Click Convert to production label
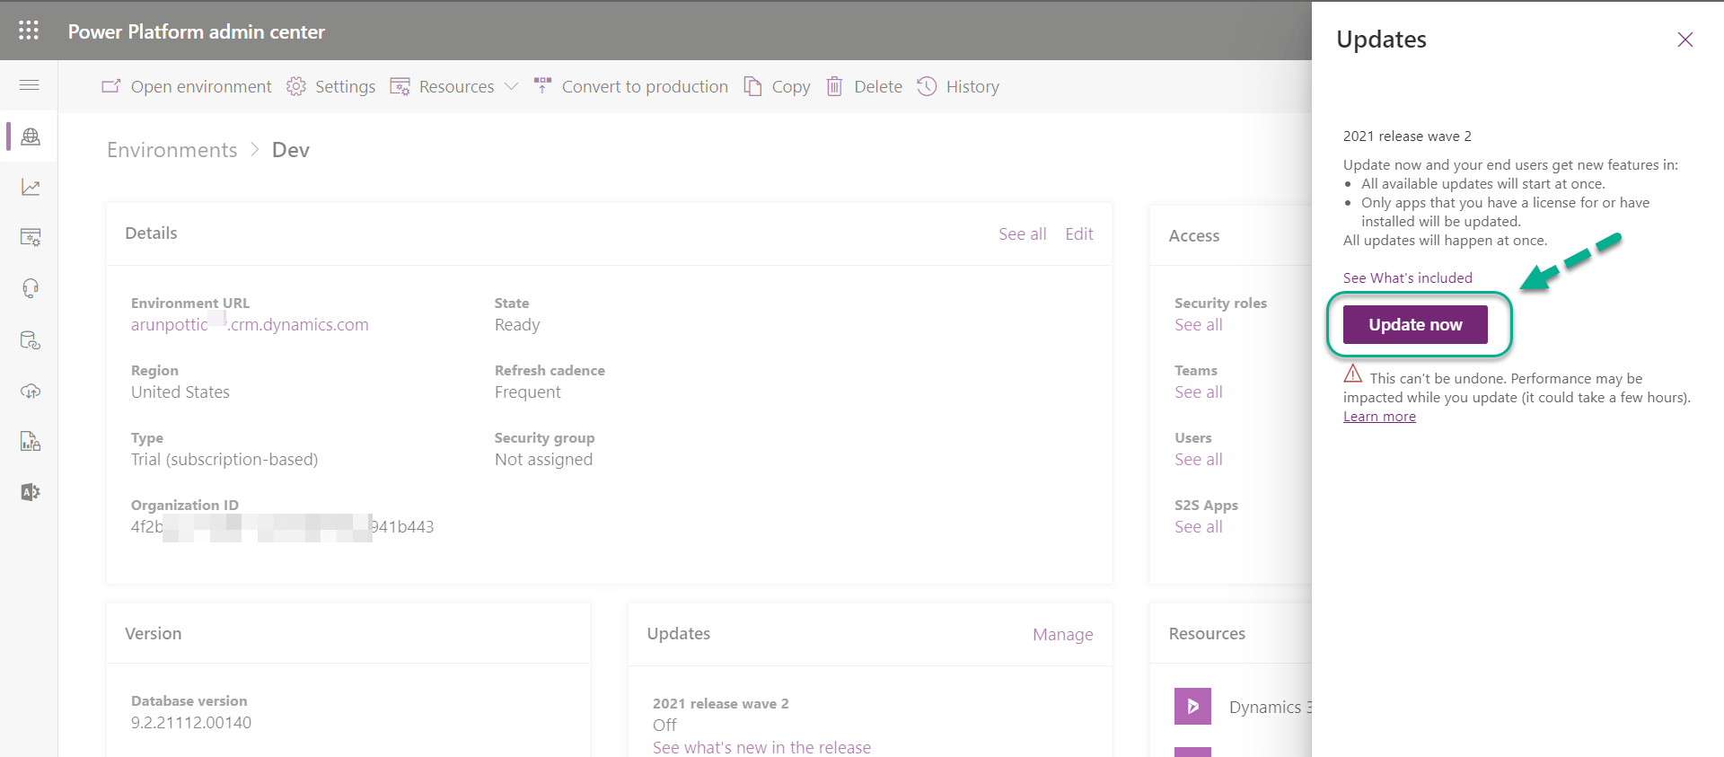This screenshot has height=757, width=1724. tap(645, 86)
